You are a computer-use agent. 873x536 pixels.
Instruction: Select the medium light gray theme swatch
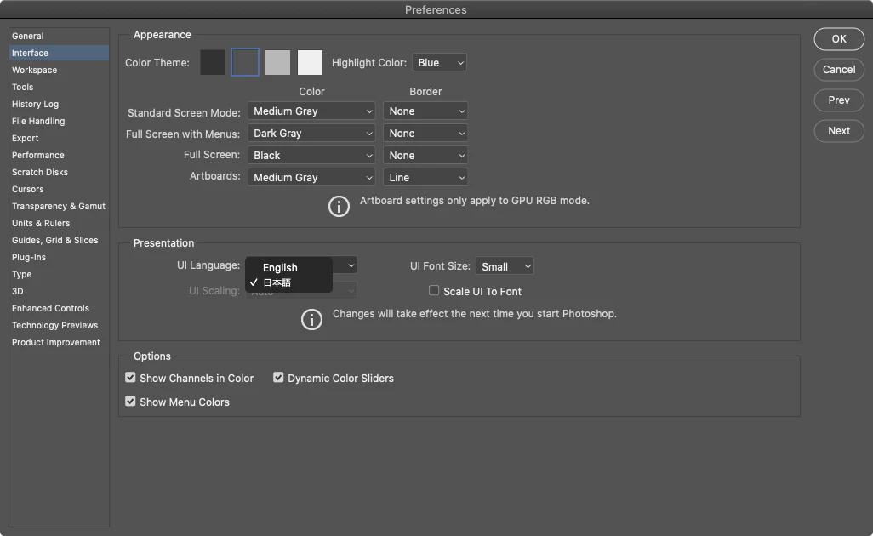click(x=277, y=62)
